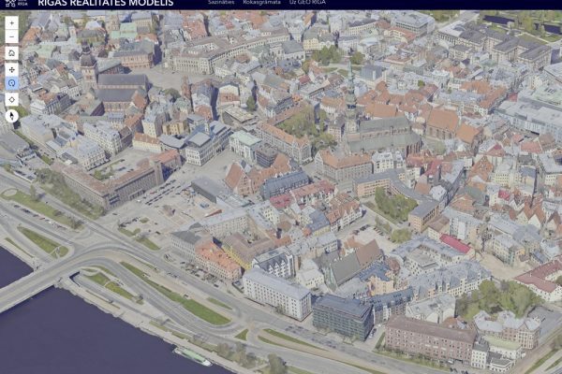Follow the Uz GEO RIGA link
The image size is (562, 374).
(x=307, y=2)
